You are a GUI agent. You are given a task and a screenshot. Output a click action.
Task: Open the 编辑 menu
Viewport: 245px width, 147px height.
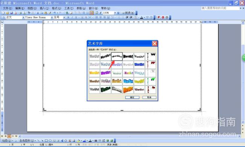pos(20,8)
